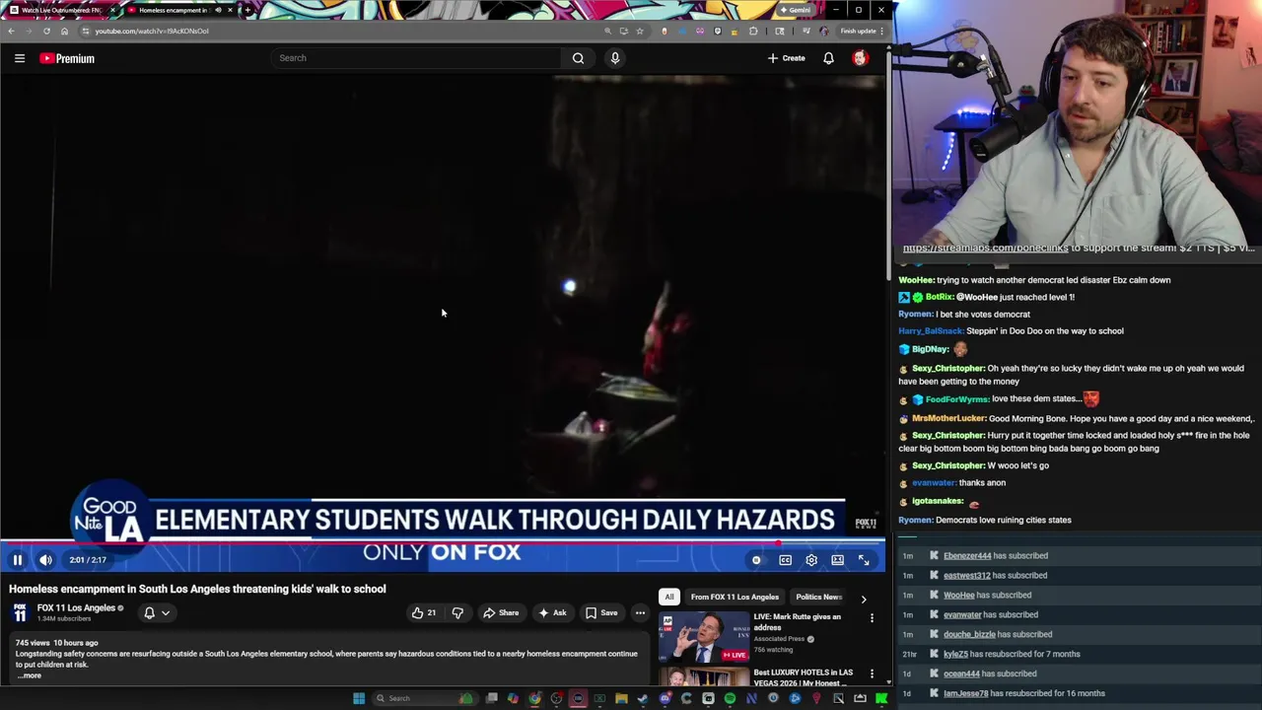Go back in the browser
Viewport: 1262px width, 710px height.
click(11, 31)
